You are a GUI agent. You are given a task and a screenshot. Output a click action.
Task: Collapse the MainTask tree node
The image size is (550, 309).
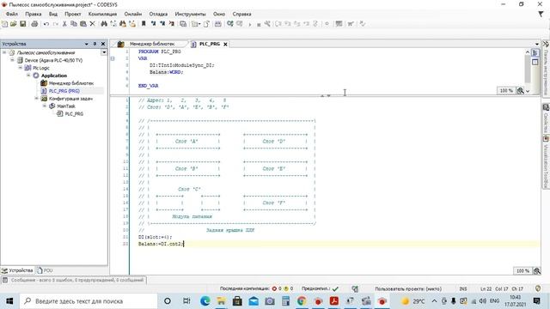pos(45,106)
